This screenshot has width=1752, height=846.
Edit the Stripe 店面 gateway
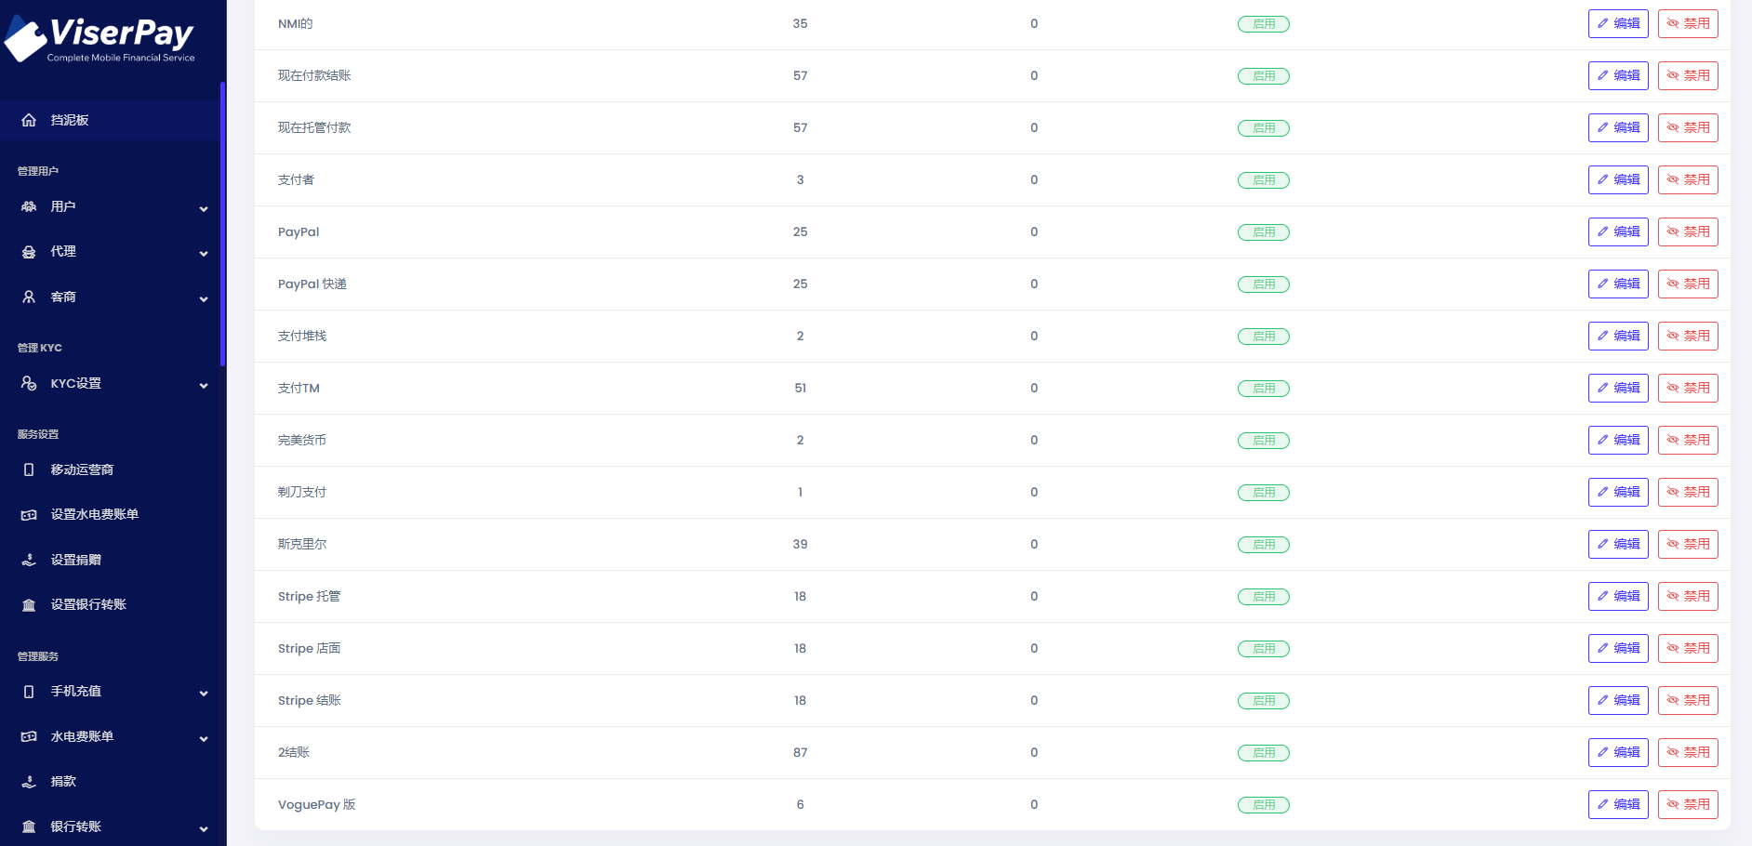point(1618,648)
